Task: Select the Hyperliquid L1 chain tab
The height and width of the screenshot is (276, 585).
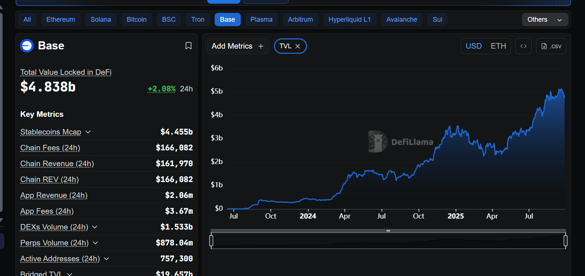Action: 350,20
